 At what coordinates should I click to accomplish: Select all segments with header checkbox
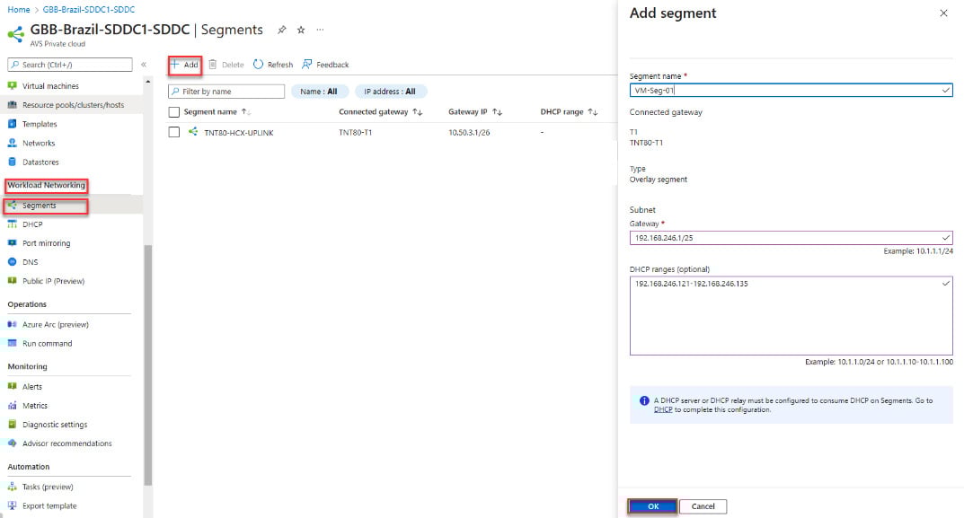174,112
